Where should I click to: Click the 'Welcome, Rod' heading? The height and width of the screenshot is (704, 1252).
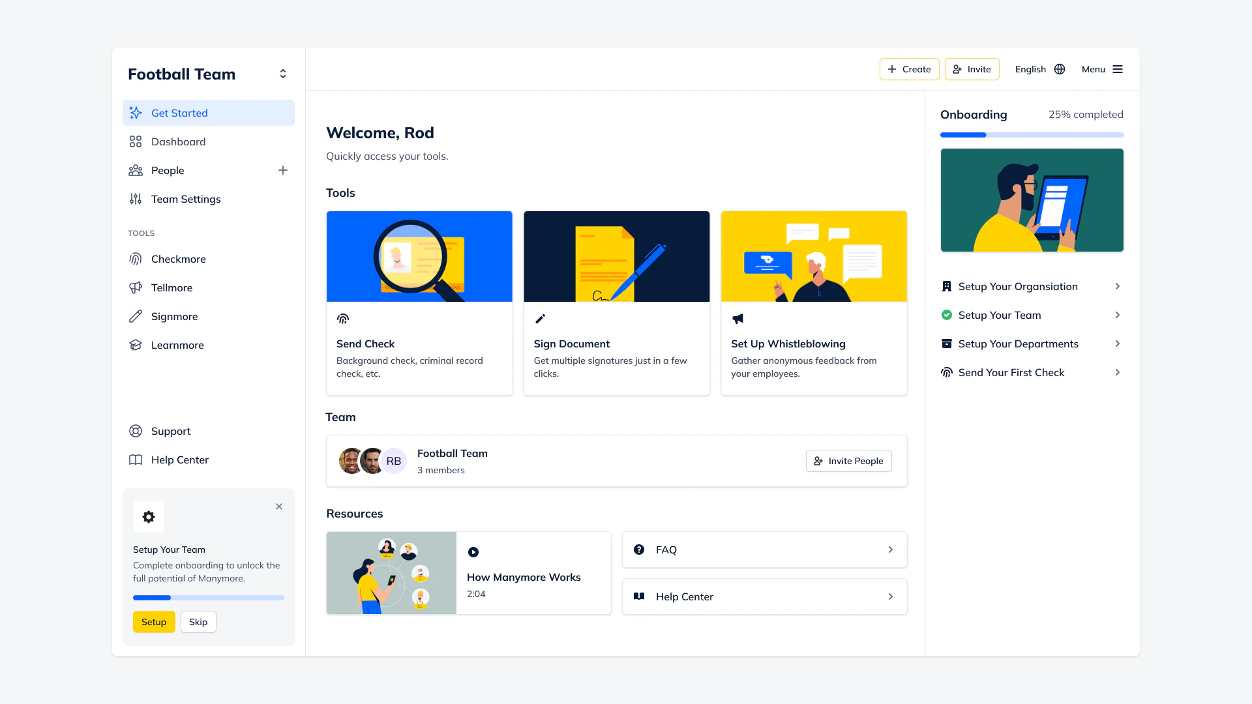click(380, 132)
